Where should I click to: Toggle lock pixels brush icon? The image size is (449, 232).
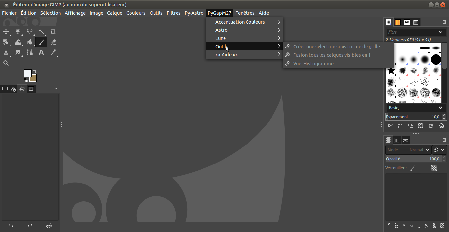[x=413, y=168]
